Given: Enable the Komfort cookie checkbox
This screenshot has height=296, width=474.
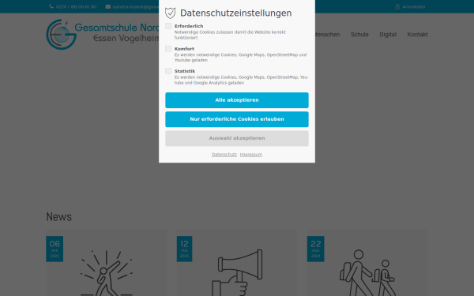Looking at the screenshot, I should click(x=168, y=49).
